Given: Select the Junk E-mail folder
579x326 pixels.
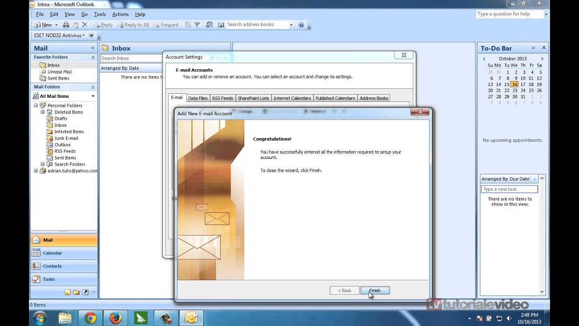Looking at the screenshot, I should pyautogui.click(x=66, y=138).
